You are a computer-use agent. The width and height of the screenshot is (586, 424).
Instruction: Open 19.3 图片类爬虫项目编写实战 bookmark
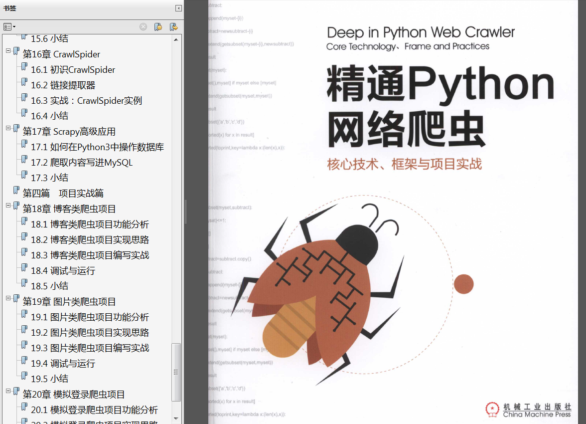[x=90, y=348]
